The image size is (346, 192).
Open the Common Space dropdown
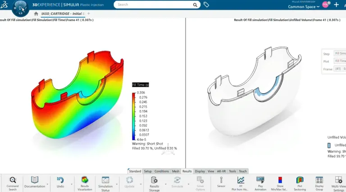304,7
